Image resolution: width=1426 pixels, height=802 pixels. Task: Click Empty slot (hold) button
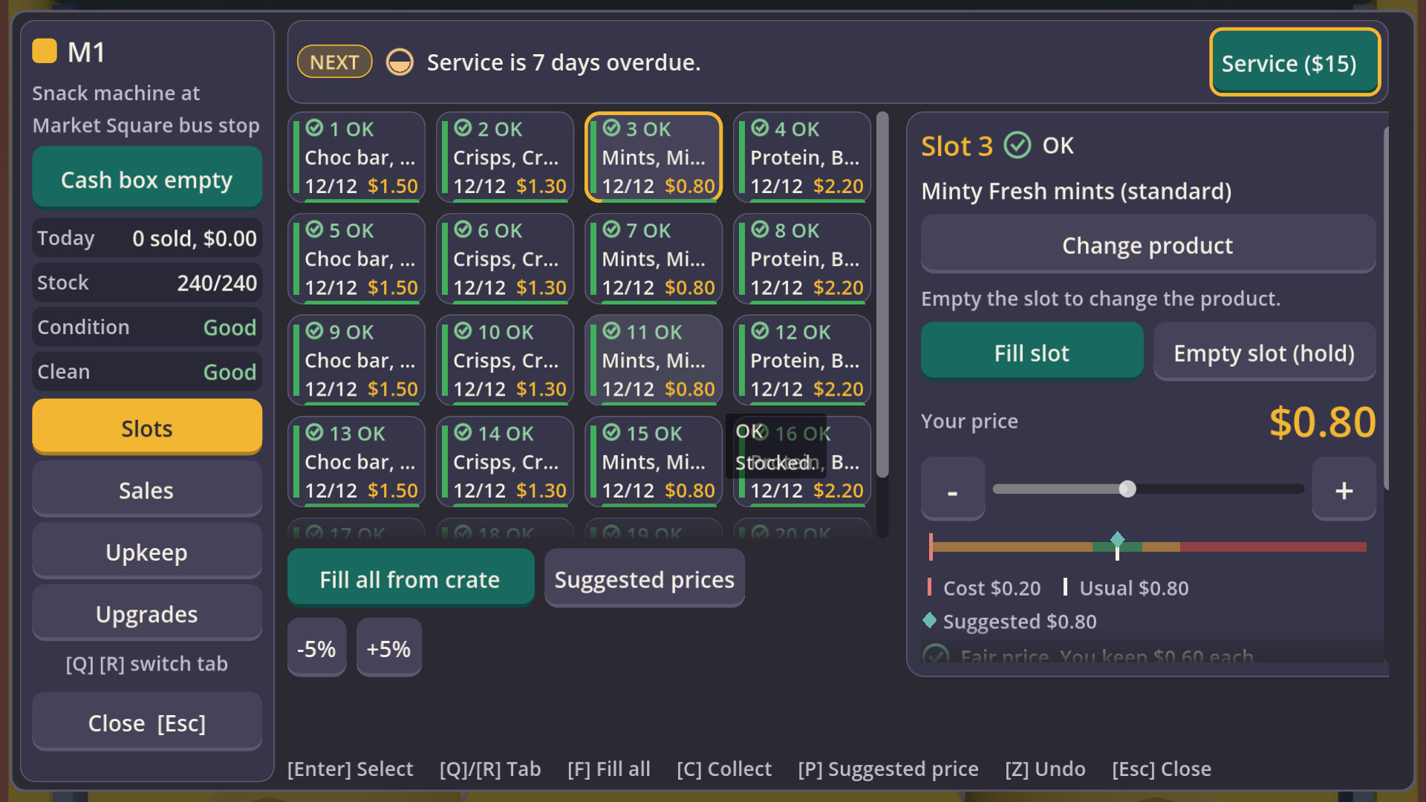1264,352
